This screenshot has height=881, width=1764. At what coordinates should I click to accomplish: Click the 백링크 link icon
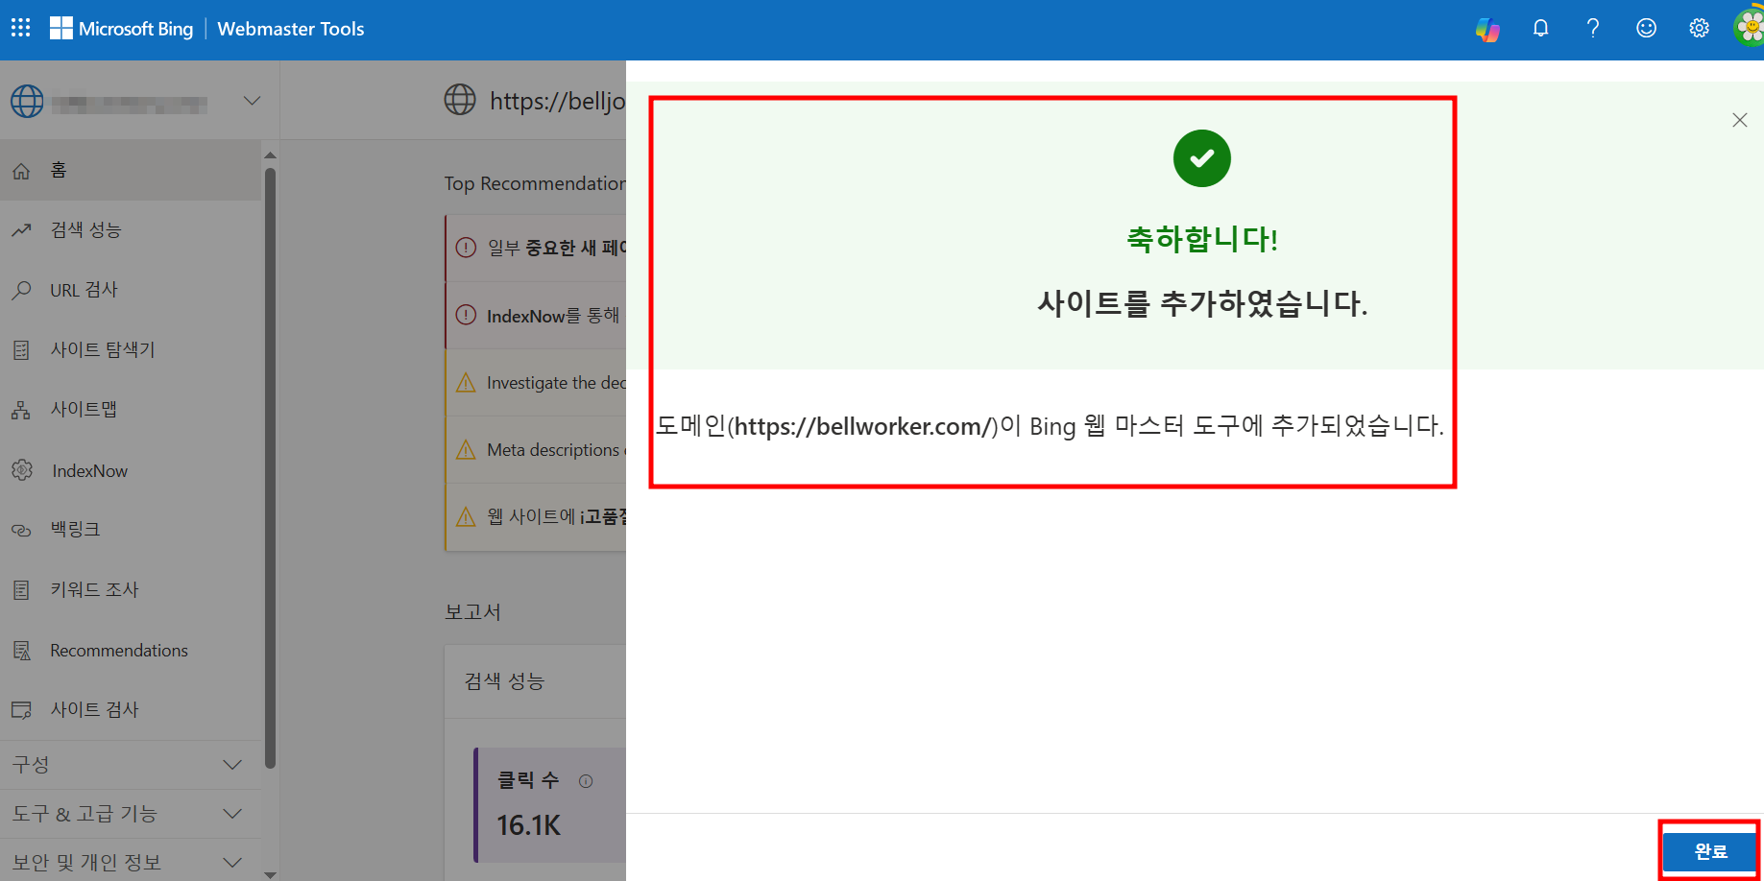click(21, 530)
